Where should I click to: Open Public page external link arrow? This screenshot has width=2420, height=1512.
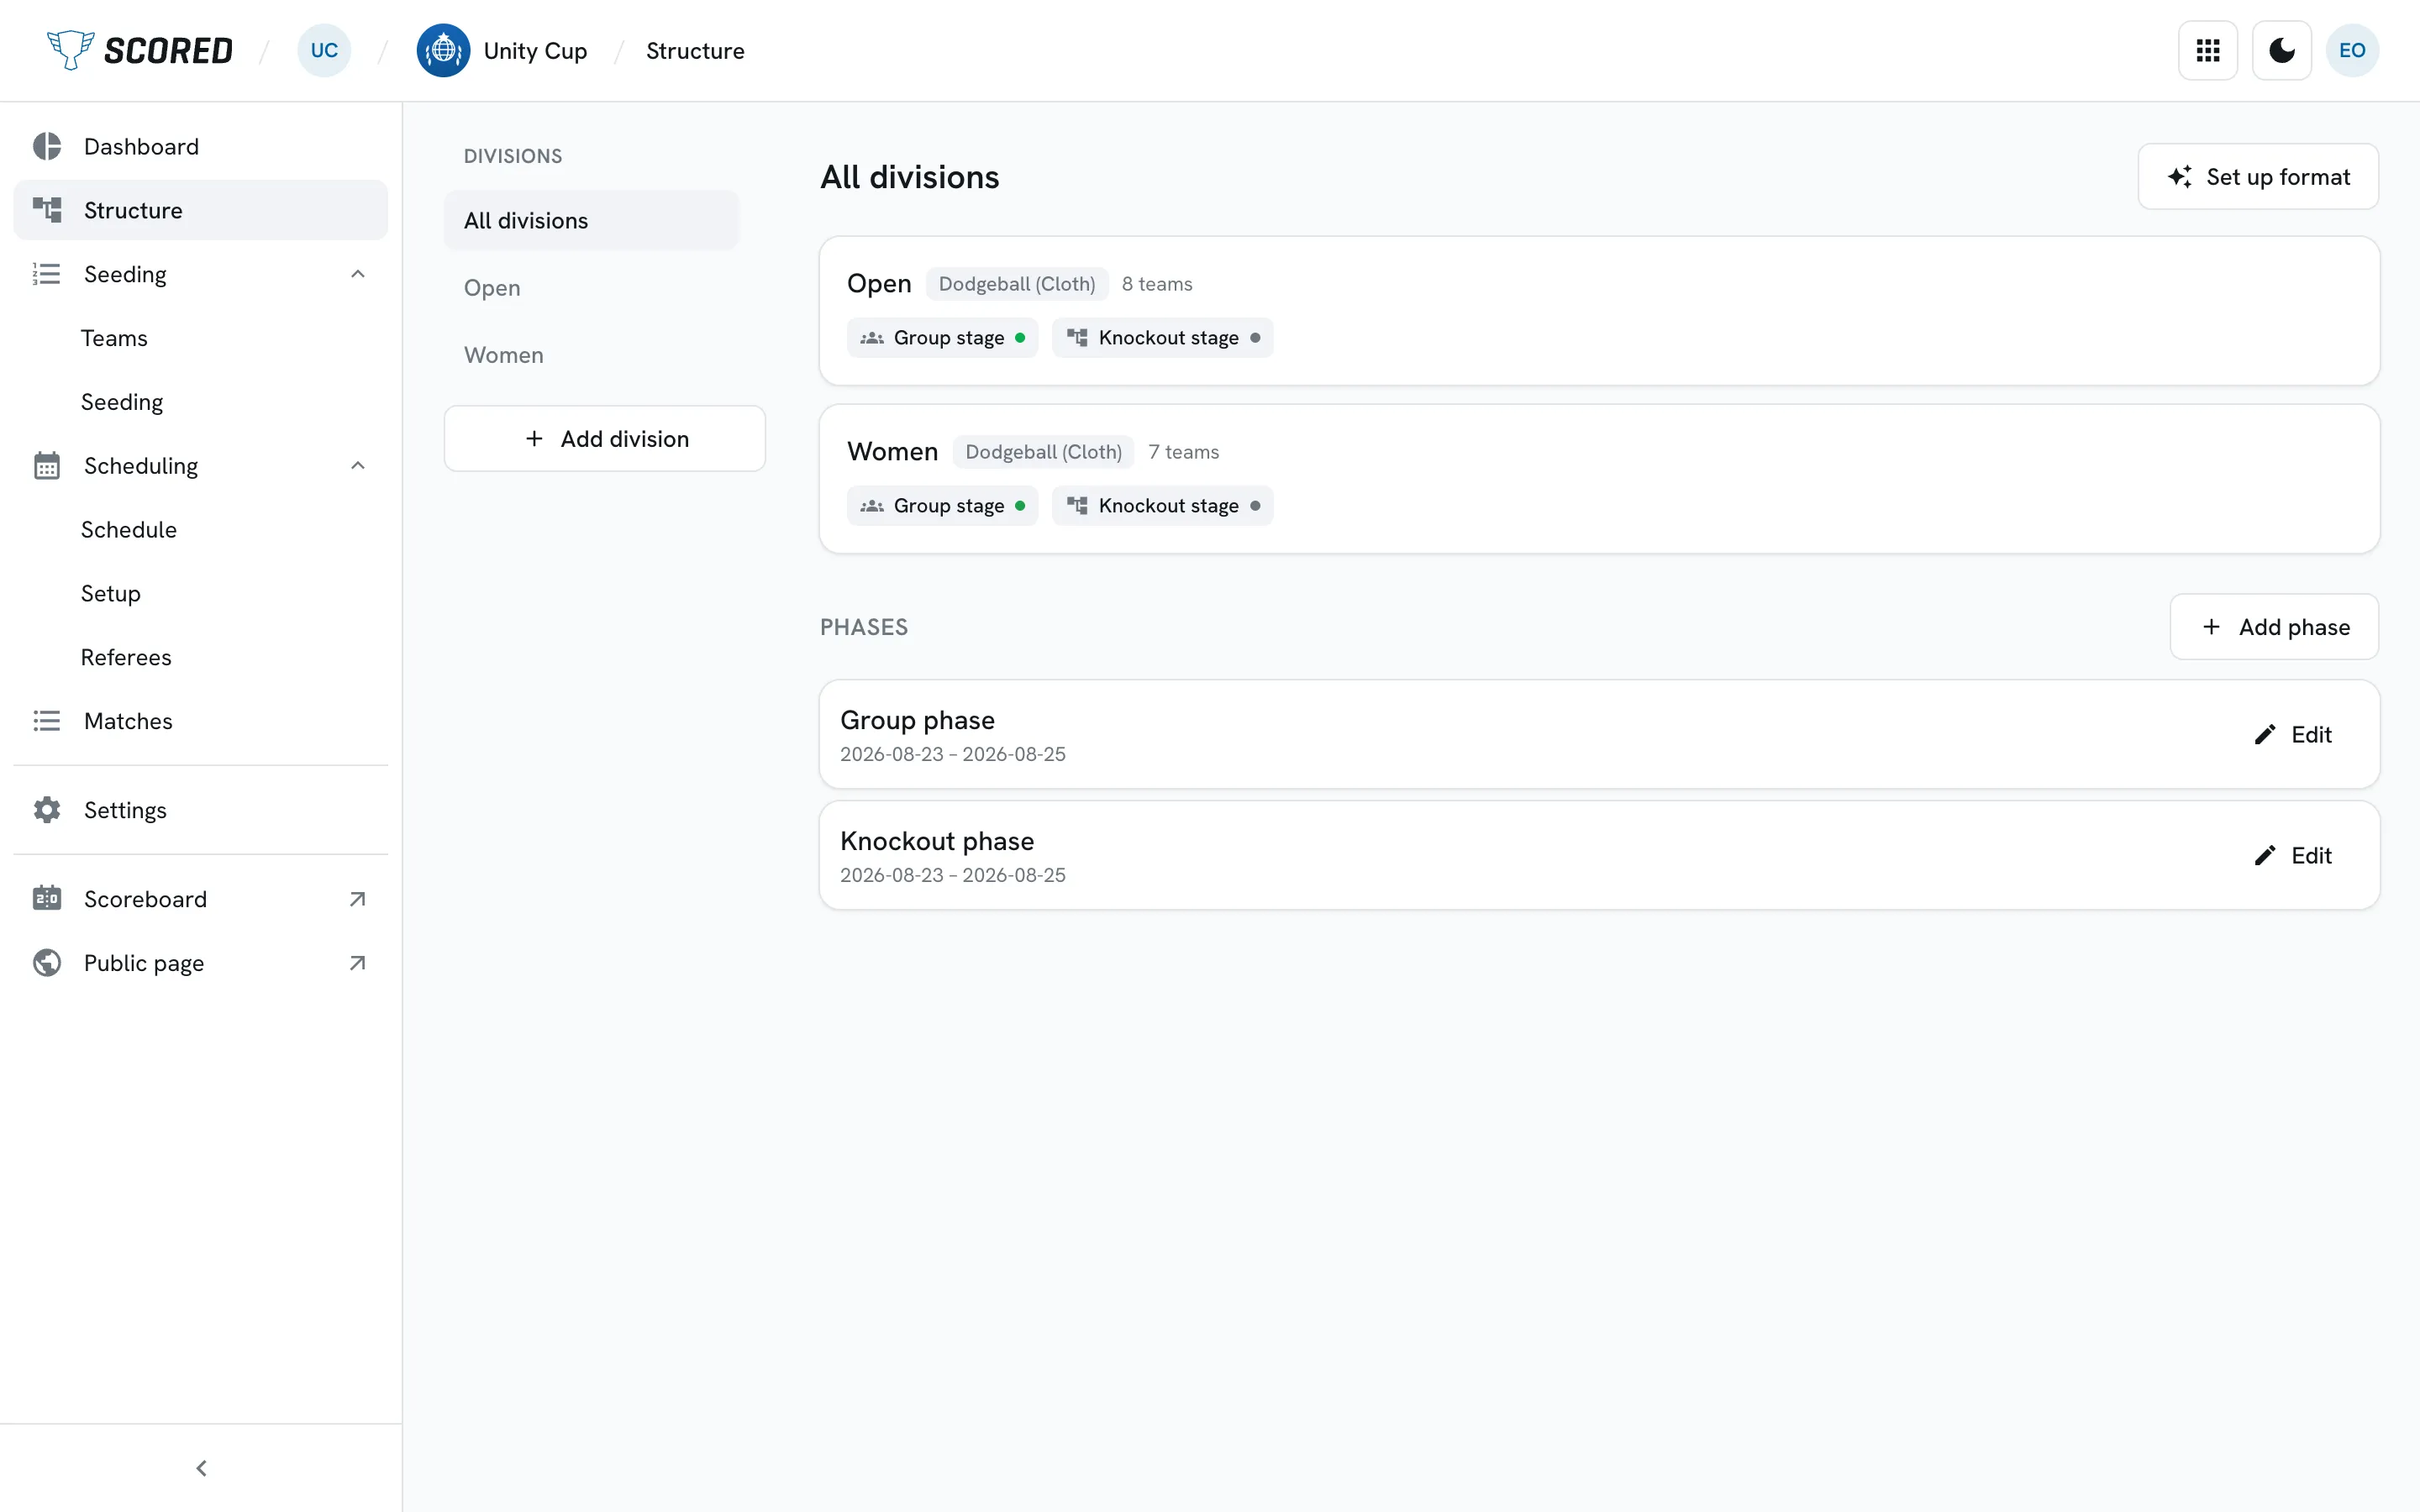point(357,963)
